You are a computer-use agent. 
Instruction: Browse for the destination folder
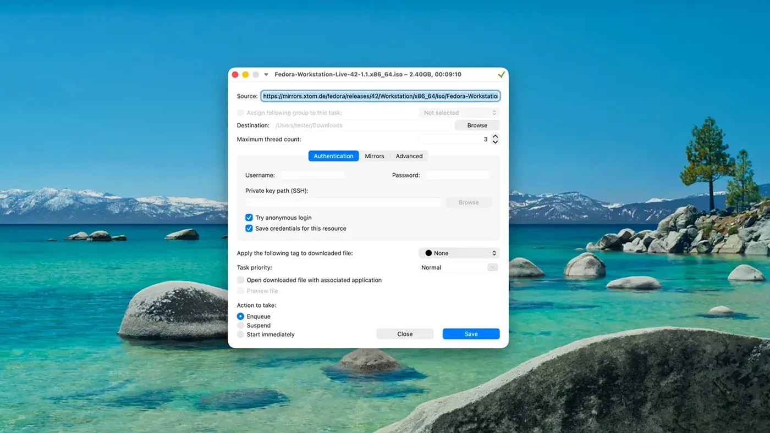[476, 125]
